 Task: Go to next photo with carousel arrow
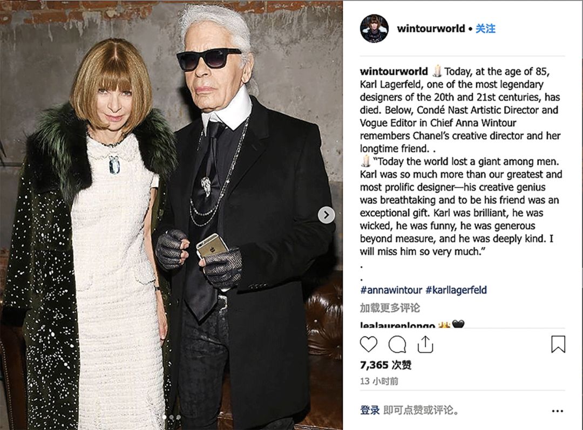327,215
